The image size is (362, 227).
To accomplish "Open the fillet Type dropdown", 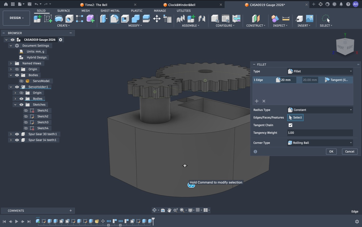I will (320, 71).
